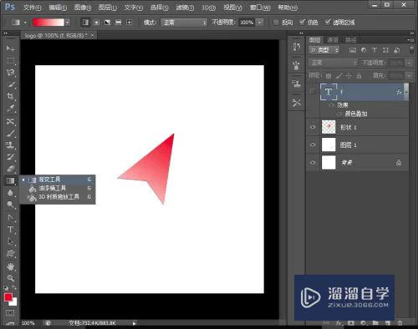
Task: Select the Rectangular Marquee tool
Action: (10, 61)
